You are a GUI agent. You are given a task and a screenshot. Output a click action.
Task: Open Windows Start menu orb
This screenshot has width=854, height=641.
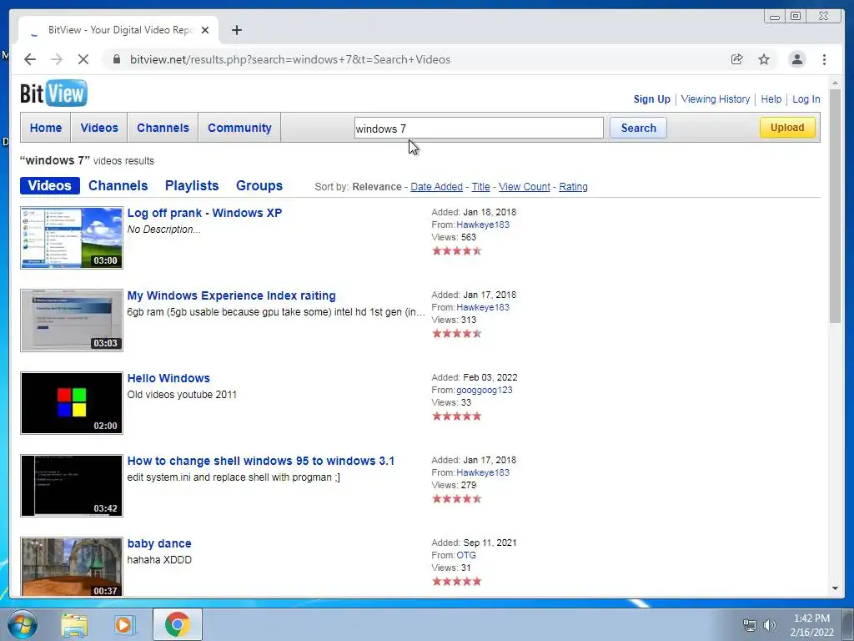pyautogui.click(x=23, y=624)
